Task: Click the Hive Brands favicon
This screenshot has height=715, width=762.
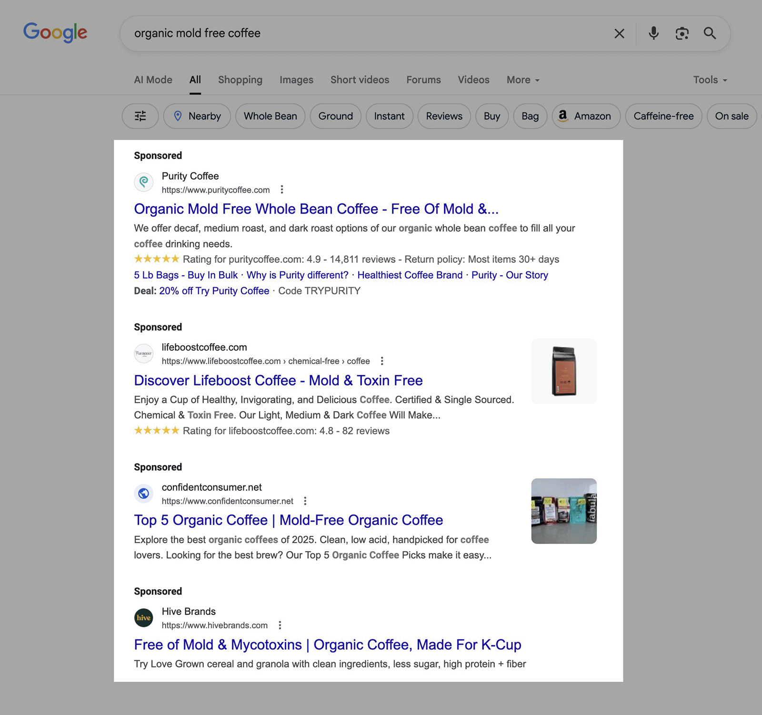Action: [x=144, y=618]
